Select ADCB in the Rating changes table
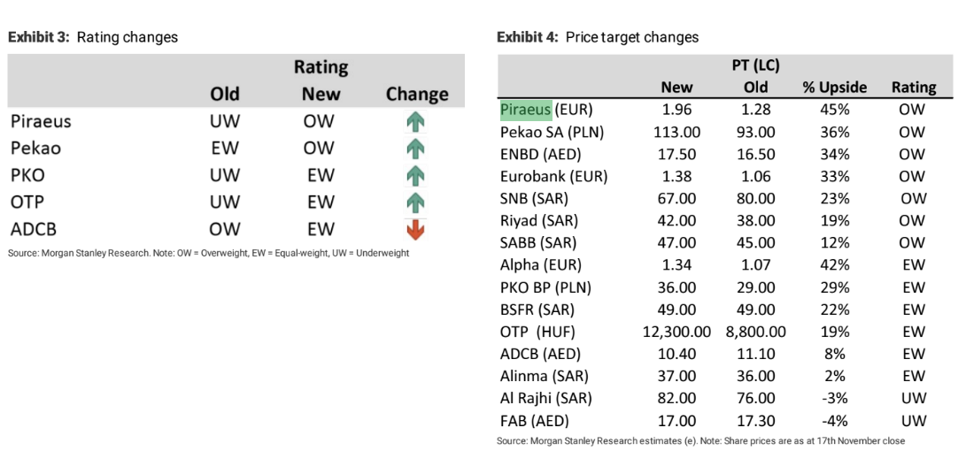The height and width of the screenshot is (466, 966). [x=35, y=230]
